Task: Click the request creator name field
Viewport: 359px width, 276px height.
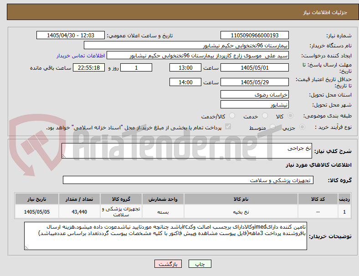Action: 198,56
